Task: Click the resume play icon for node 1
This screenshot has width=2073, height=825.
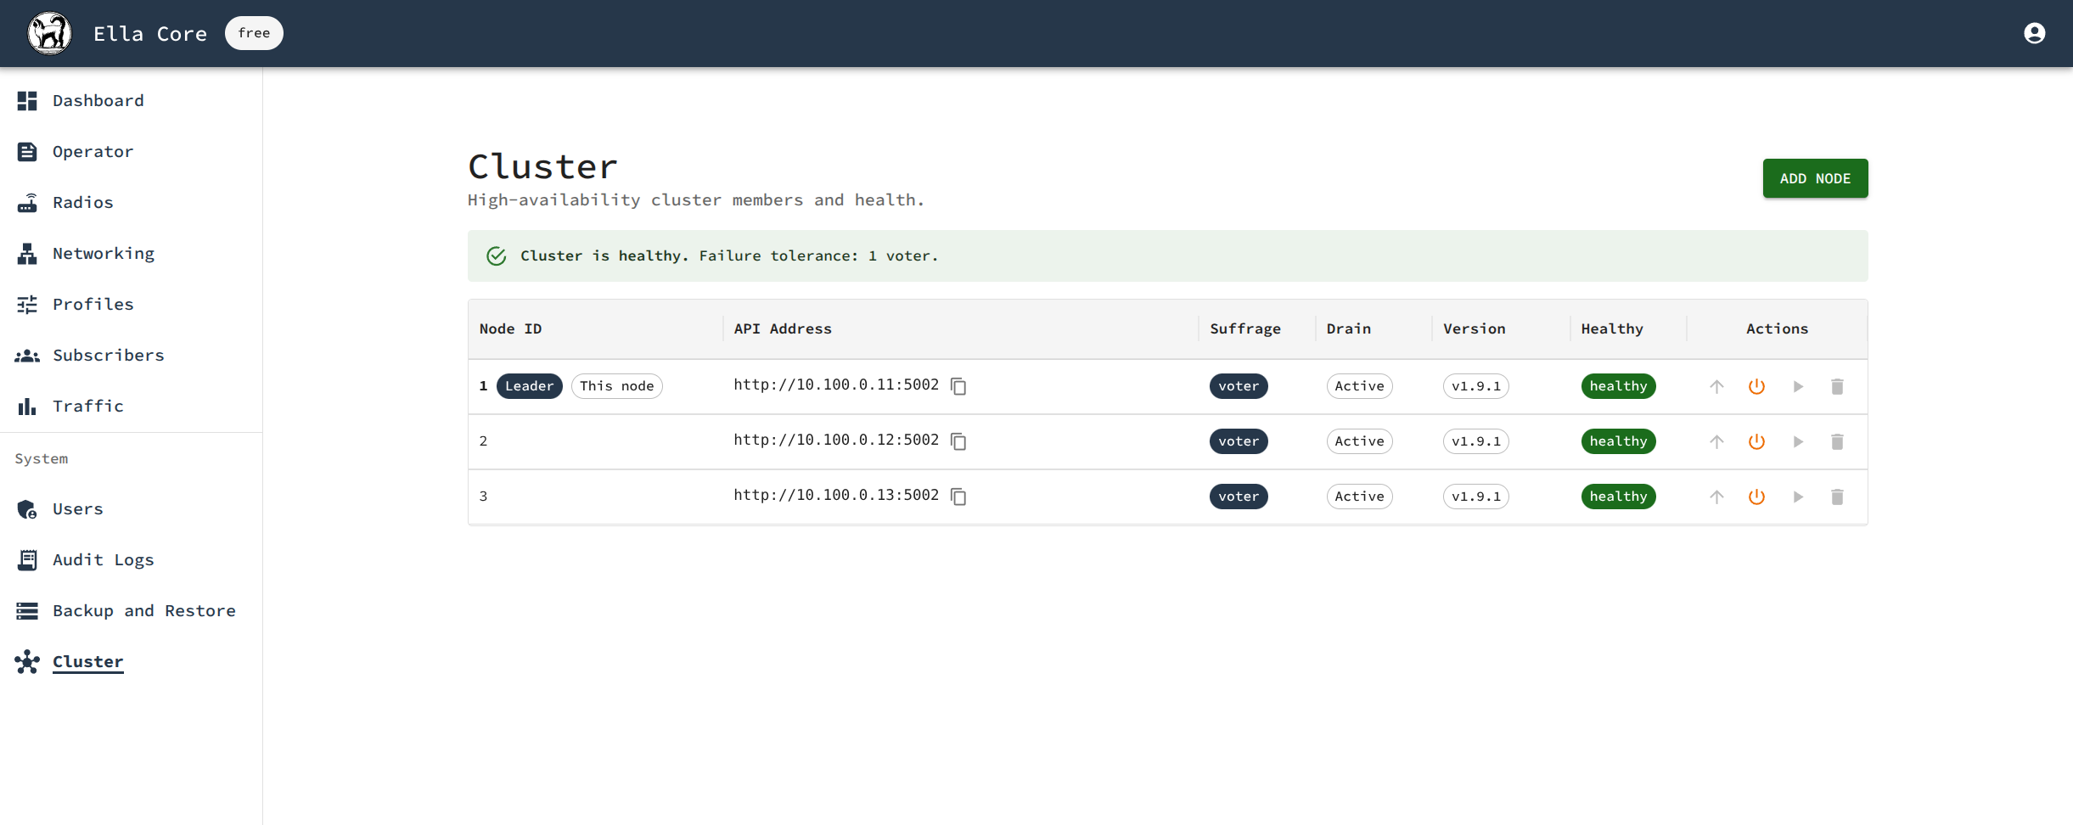Action: click(x=1797, y=386)
